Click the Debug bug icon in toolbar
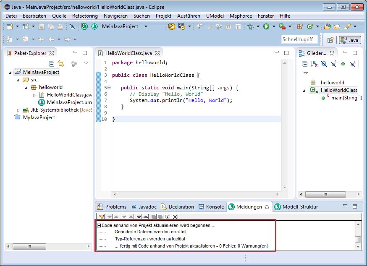This screenshot has height=266, width=367. pyautogui.click(x=251, y=26)
